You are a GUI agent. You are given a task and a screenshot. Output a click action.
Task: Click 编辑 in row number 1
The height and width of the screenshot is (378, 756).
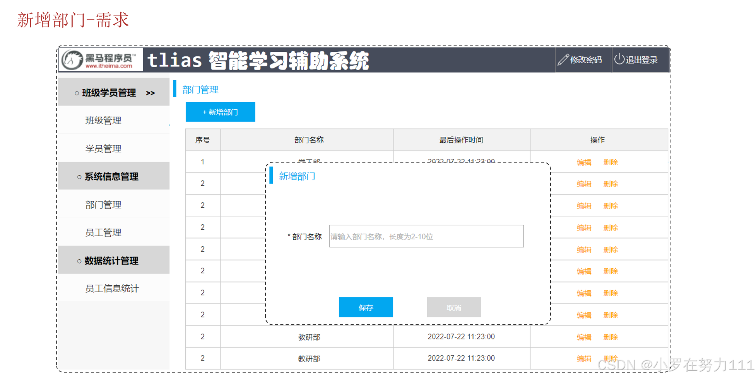coord(584,162)
